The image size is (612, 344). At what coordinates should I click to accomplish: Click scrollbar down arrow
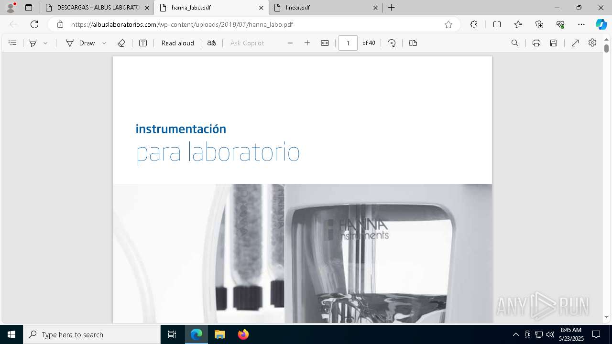tap(606, 317)
